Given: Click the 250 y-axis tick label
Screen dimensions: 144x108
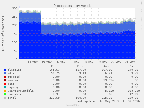Looking at the screenshot, I should click(x=15, y=17).
